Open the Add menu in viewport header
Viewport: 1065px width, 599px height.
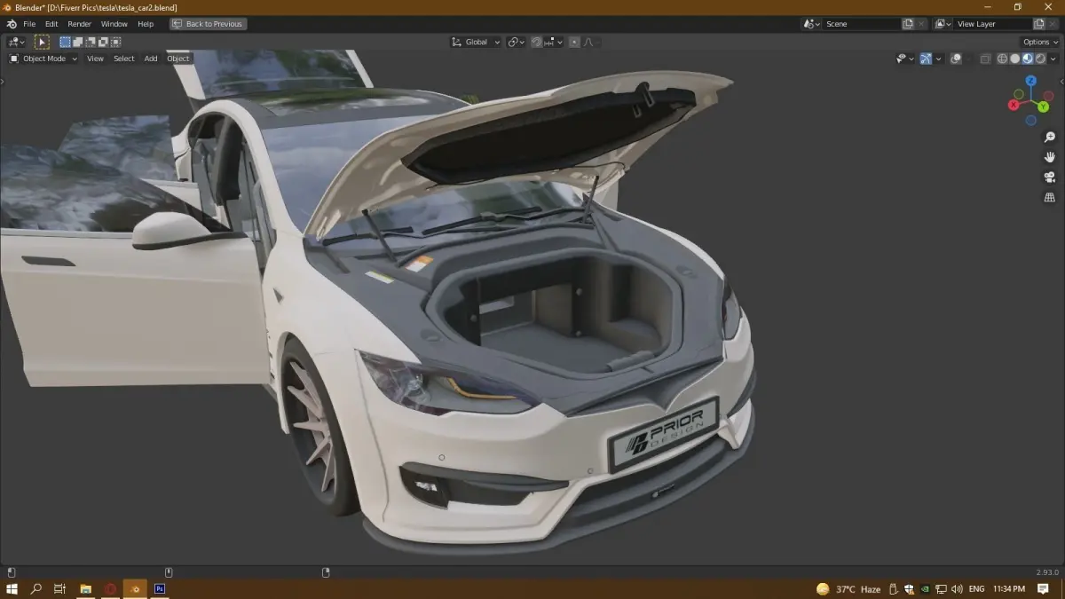(x=151, y=59)
